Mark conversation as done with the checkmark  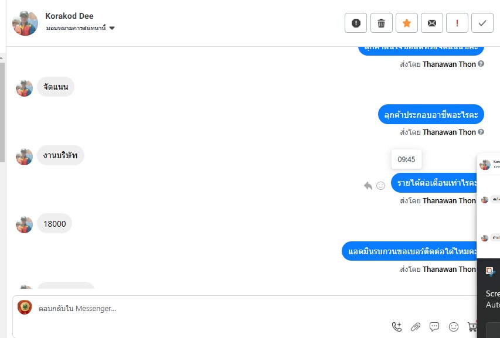point(482,23)
